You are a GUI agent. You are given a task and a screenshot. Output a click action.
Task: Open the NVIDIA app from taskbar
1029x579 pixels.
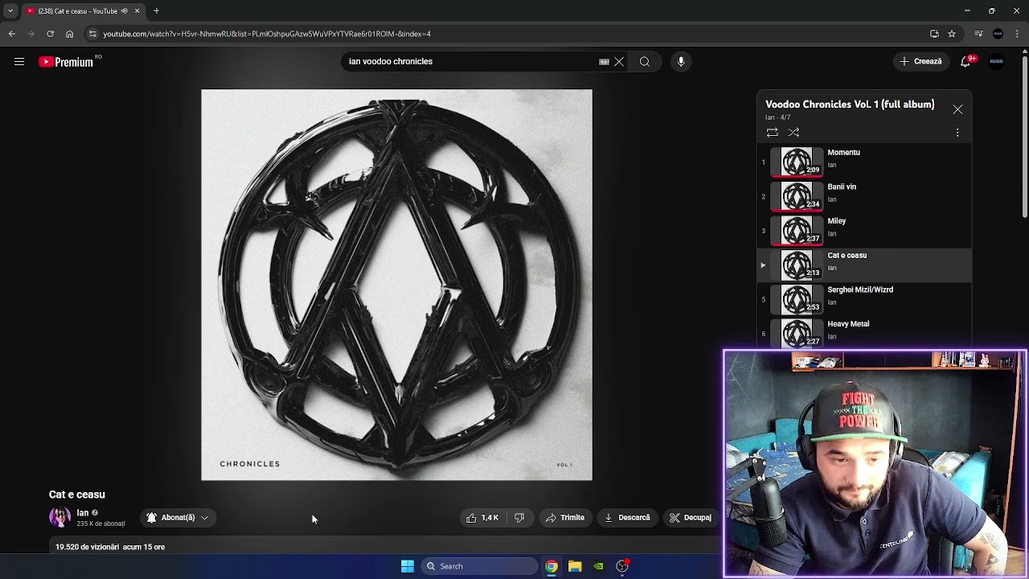tap(598, 566)
